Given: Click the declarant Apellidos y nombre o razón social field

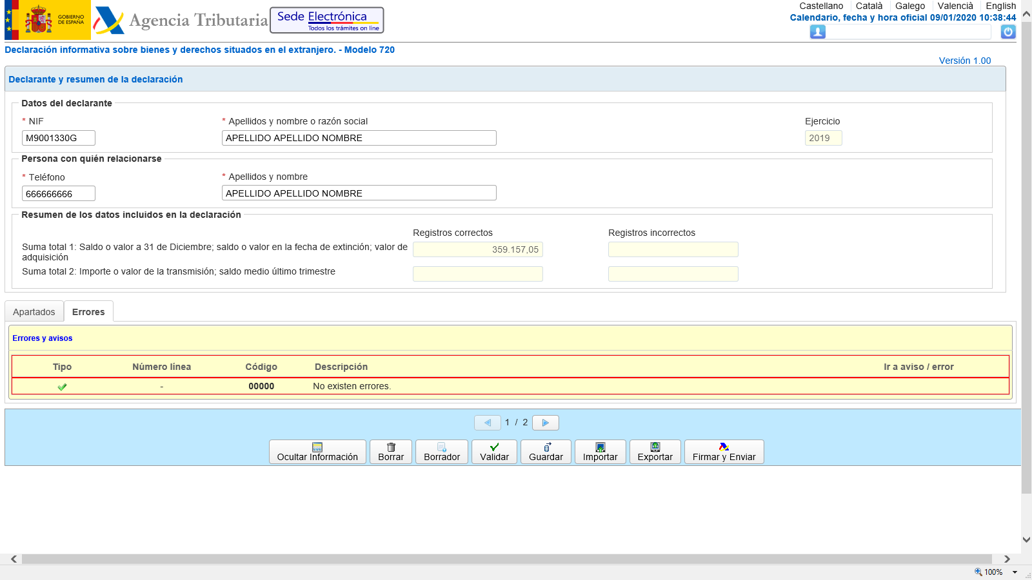Looking at the screenshot, I should click(359, 138).
